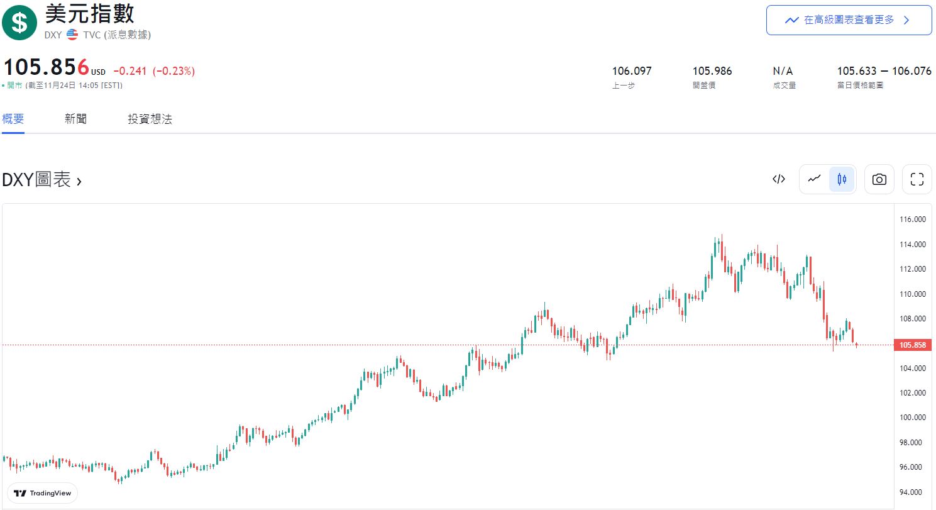The height and width of the screenshot is (510, 936).
Task: Open the chart in fullscreen mode
Action: tap(917, 179)
